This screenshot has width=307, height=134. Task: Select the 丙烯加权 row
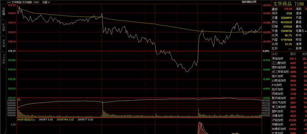pyautogui.click(x=289, y=94)
